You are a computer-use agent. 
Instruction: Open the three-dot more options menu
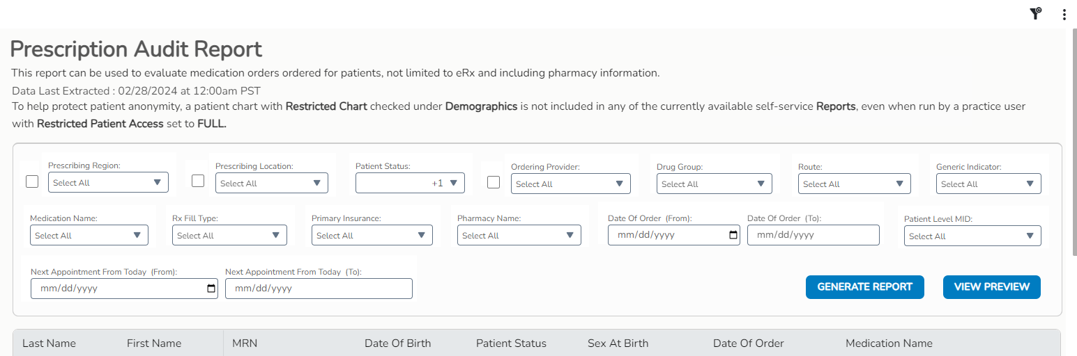1064,15
